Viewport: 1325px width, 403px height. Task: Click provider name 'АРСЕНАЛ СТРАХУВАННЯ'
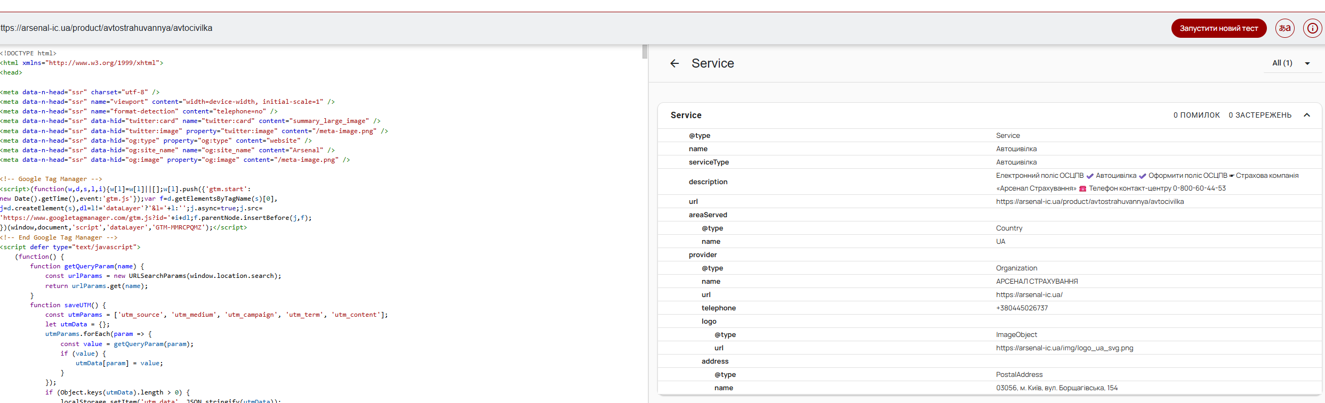click(x=1037, y=282)
